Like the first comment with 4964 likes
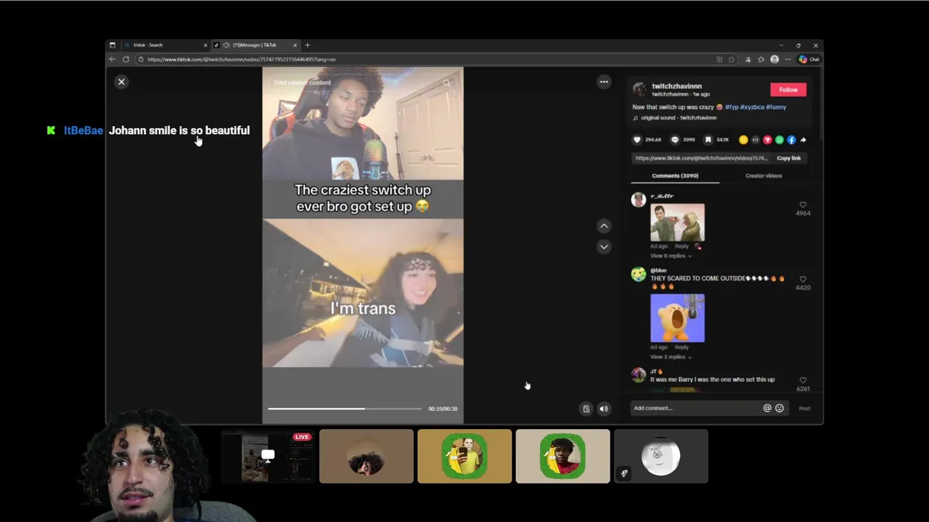 click(x=803, y=205)
